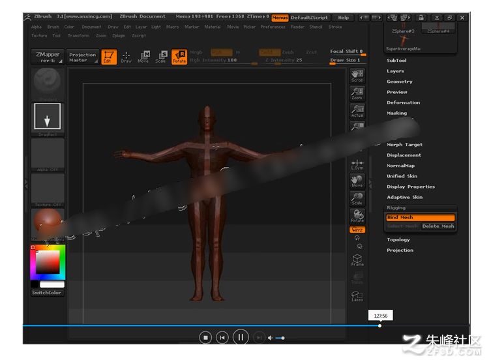Expand the Morph Target section
The height and width of the screenshot is (362, 489).
[x=404, y=145]
